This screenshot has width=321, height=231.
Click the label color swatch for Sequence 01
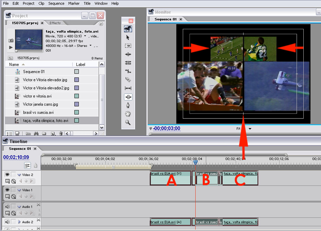(x=76, y=72)
